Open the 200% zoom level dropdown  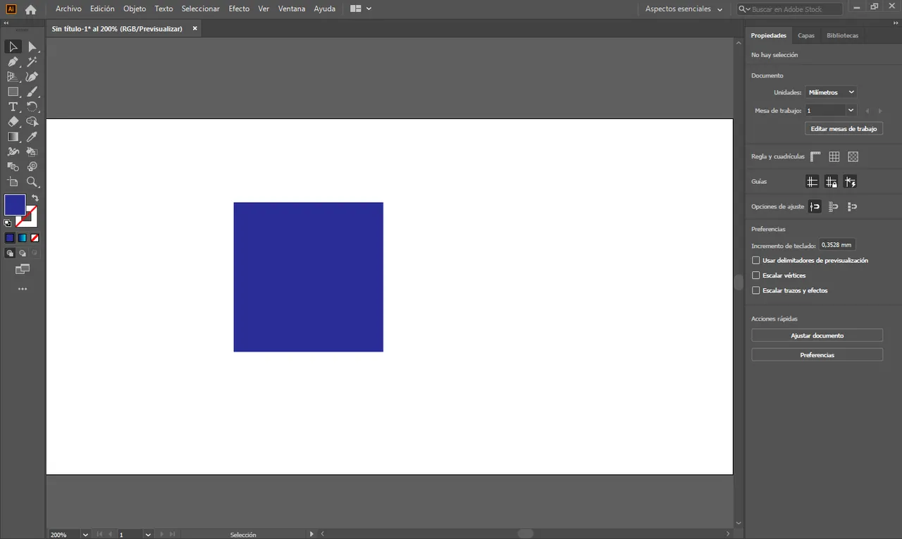(x=85, y=535)
